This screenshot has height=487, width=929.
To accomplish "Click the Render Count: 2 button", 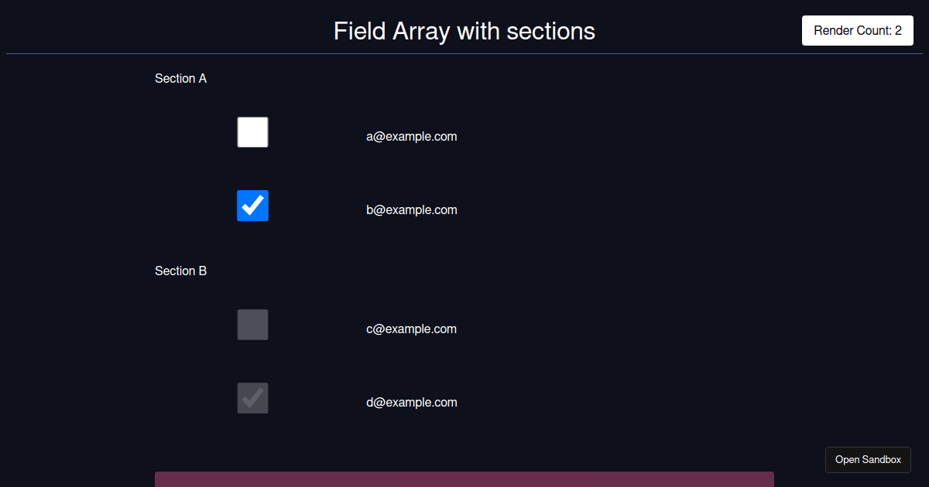I will (x=858, y=30).
